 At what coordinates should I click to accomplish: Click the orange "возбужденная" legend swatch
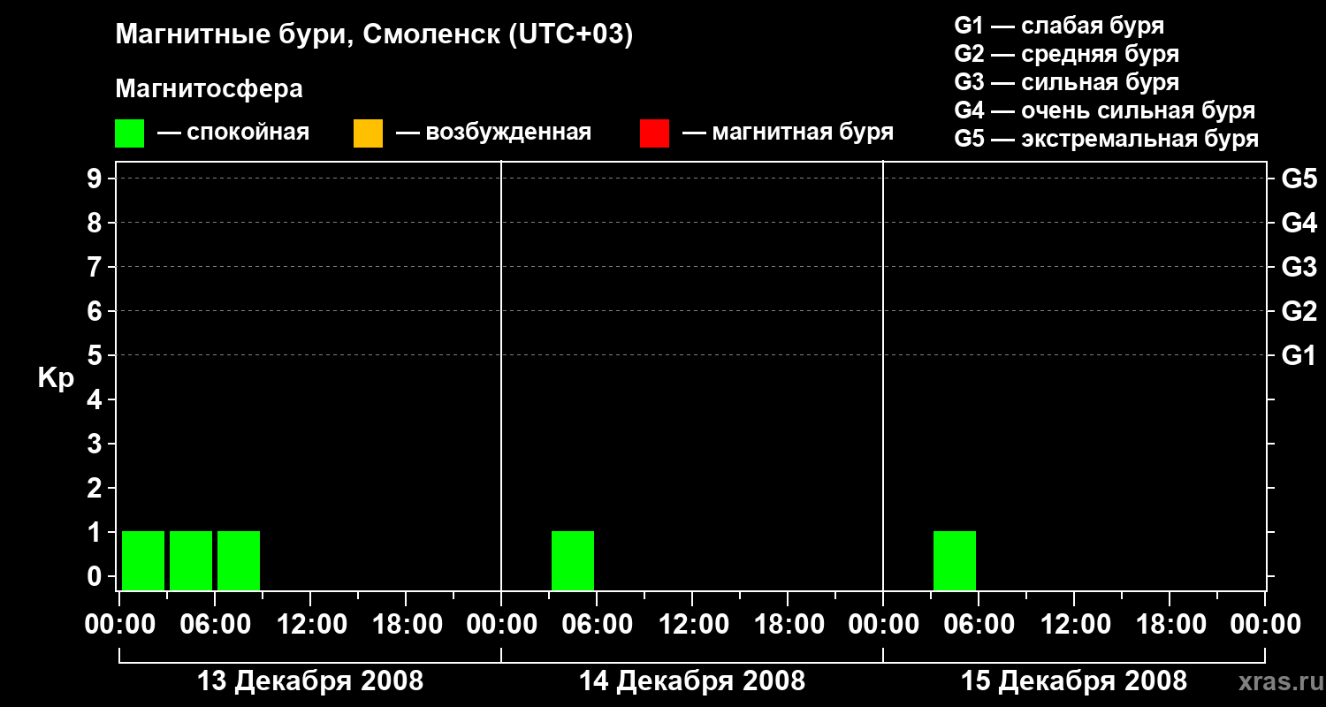(368, 133)
